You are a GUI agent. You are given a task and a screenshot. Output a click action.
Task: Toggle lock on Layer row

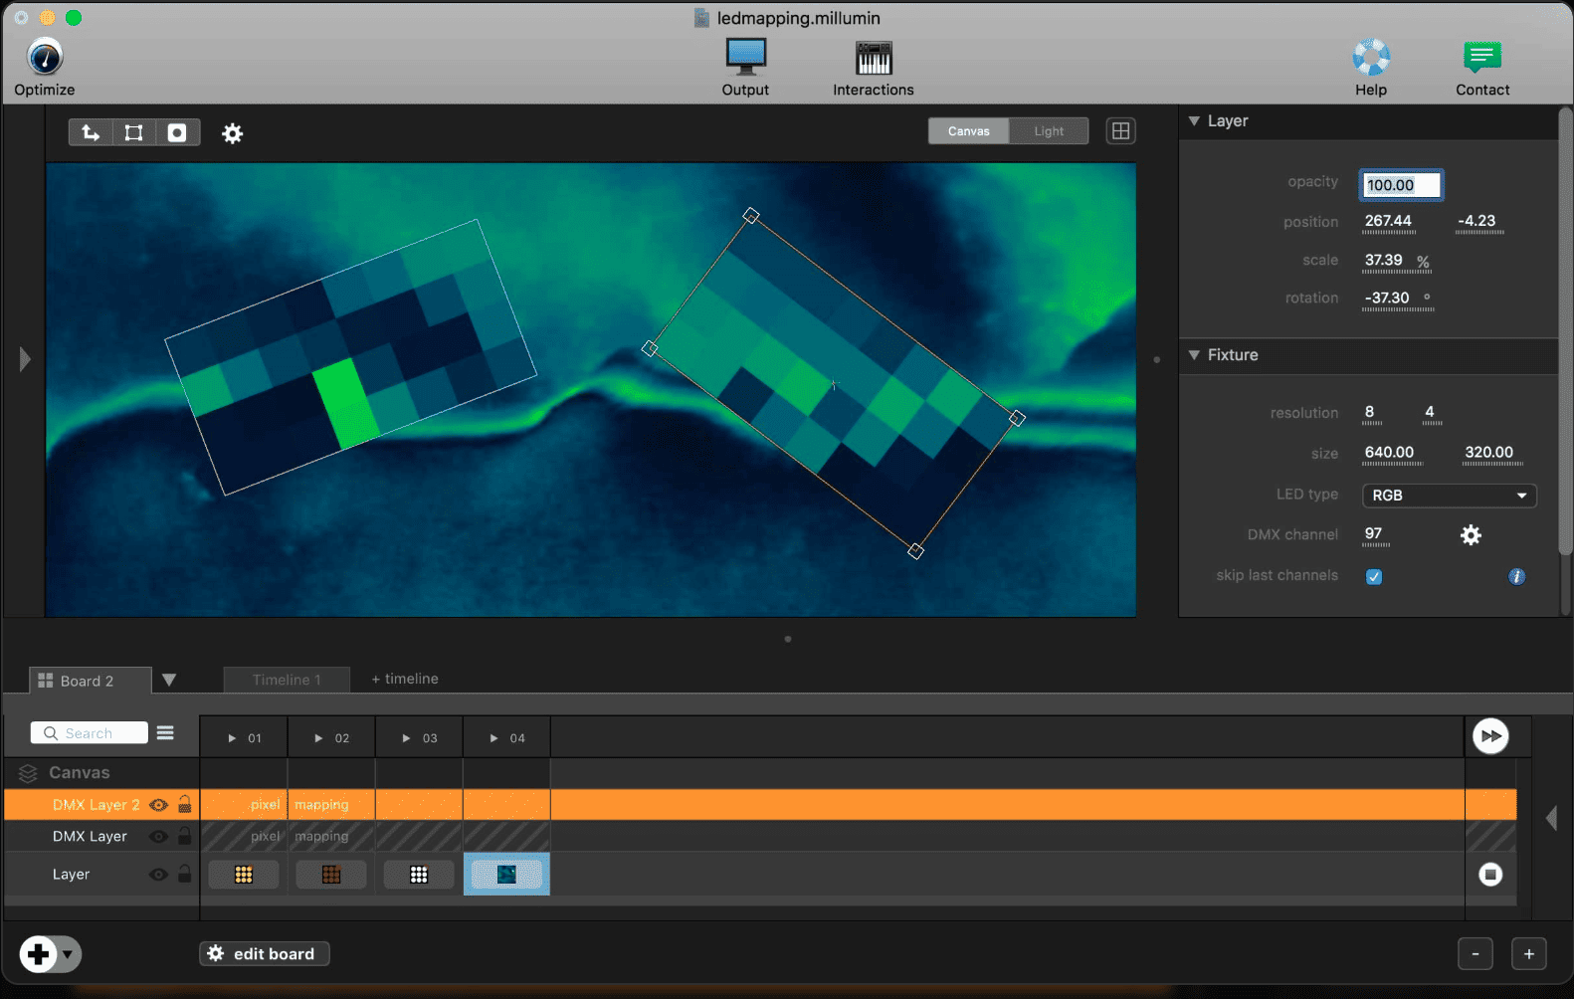184,874
